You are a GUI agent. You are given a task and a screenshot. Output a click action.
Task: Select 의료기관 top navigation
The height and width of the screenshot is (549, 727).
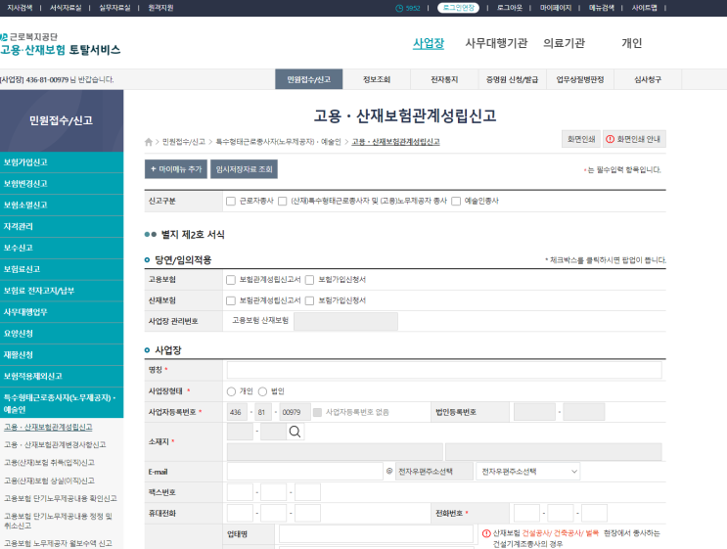[564, 43]
